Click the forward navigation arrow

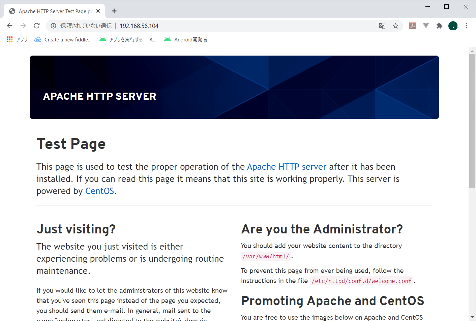(x=23, y=26)
